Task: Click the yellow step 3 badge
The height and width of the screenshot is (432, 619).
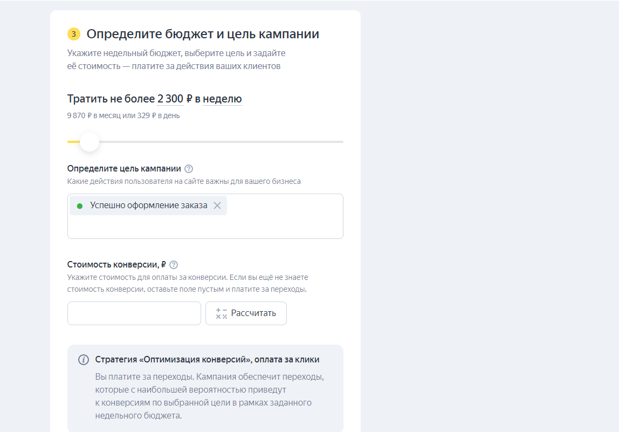Action: [73, 35]
